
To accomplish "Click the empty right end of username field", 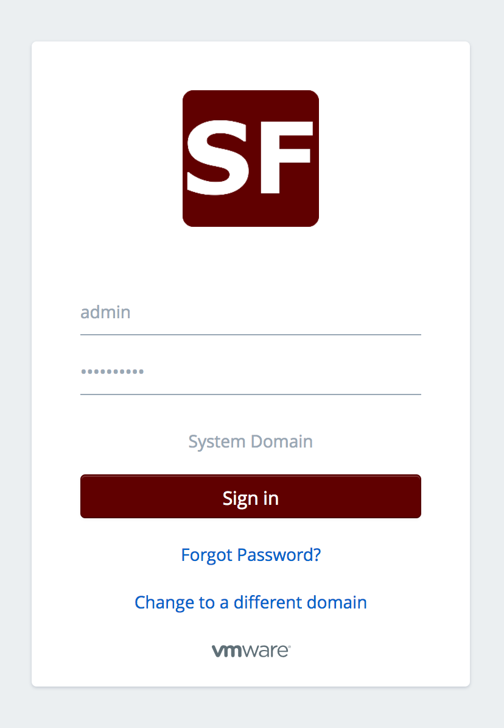I will pyautogui.click(x=390, y=313).
